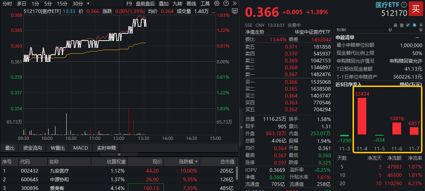Add stock to watchlist with plus icon
The width and height of the screenshot is (425, 191).
(x=420, y=25)
